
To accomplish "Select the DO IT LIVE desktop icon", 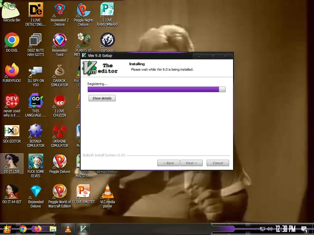I will coord(12,164).
